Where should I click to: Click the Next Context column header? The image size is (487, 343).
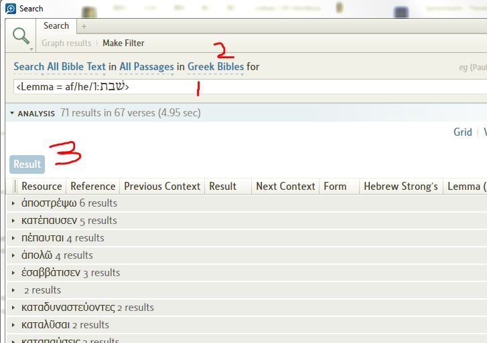285,187
